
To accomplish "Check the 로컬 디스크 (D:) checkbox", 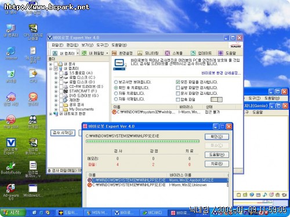I will tap(61, 82).
